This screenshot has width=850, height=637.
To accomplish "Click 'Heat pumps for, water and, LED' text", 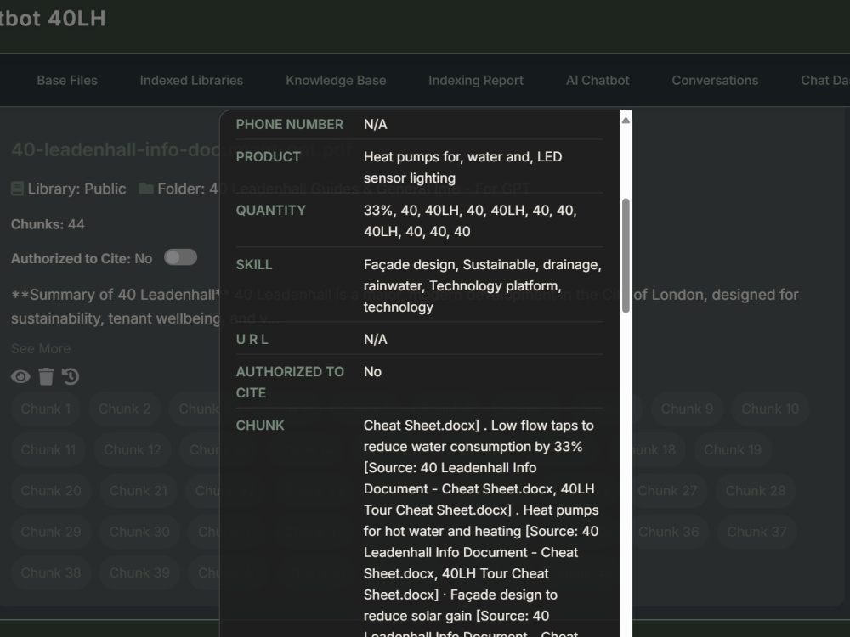I will 462,157.
